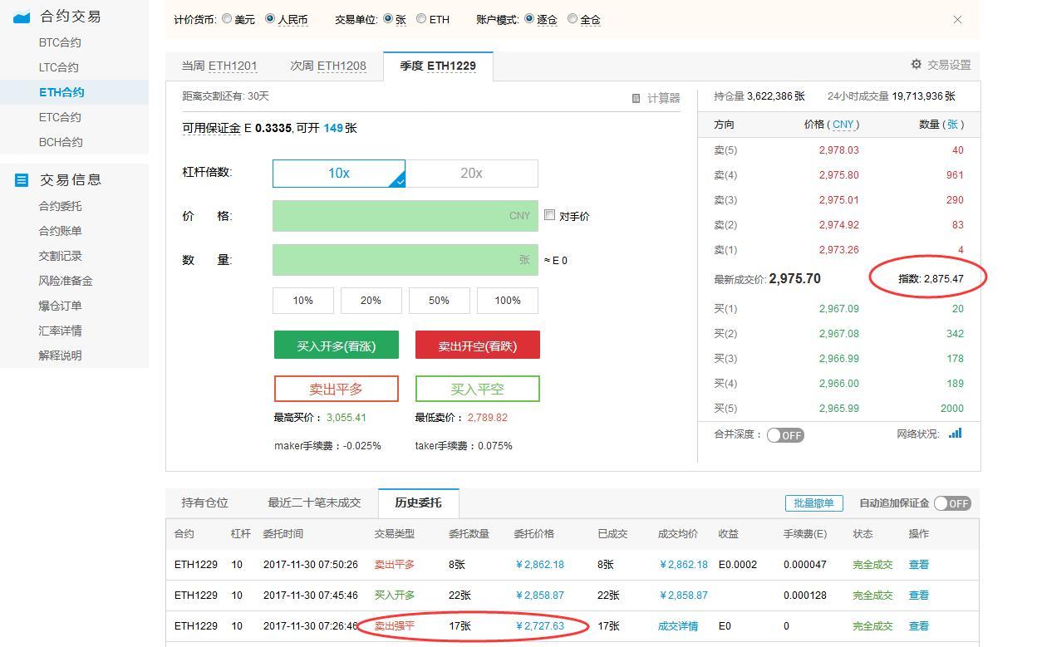Set quantity to 20%

[371, 301]
